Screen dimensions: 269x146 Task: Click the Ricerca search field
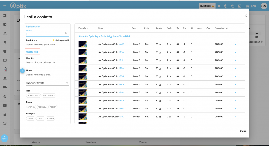tap(45, 34)
